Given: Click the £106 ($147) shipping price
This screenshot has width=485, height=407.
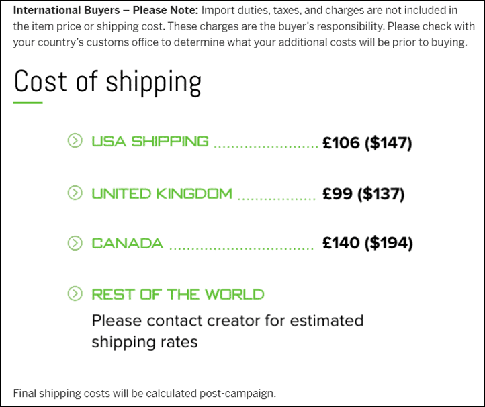Looking at the screenshot, I should point(367,143).
